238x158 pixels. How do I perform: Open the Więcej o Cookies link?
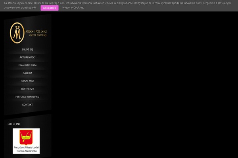73,8
